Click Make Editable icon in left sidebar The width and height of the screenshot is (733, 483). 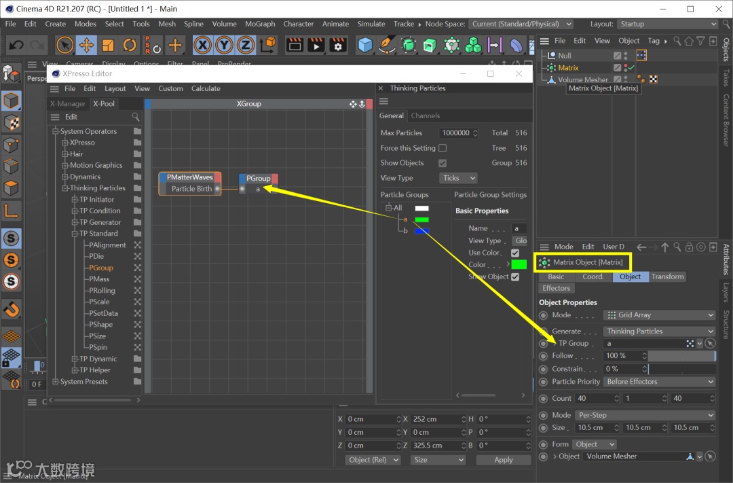[12, 75]
